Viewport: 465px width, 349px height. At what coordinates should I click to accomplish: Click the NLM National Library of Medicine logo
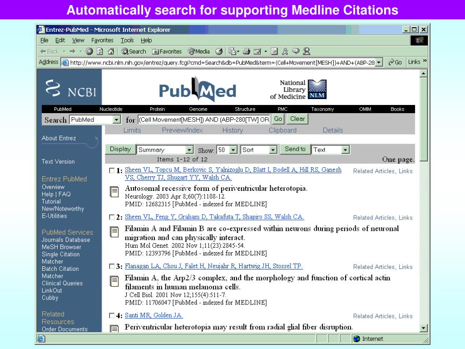(x=298, y=90)
